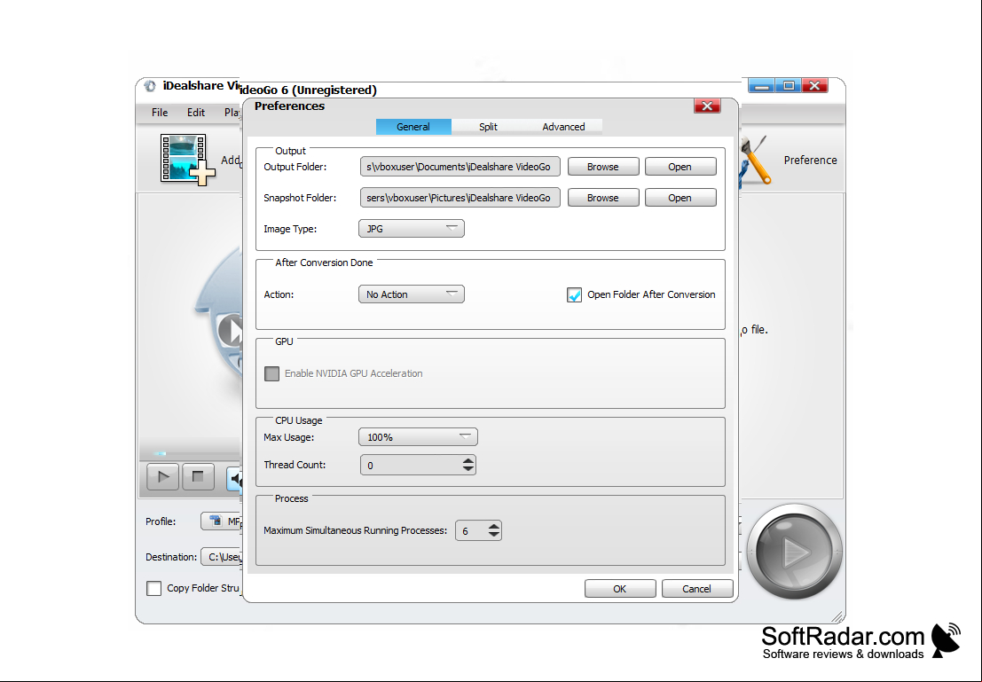The image size is (982, 682).
Task: Open Preference tools icon in main window
Action: [x=755, y=161]
